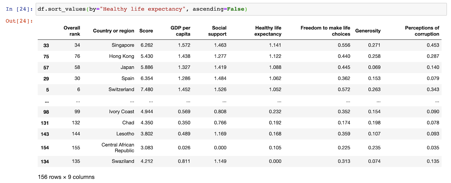Click the Out[24] output prompt
The height and width of the screenshot is (183, 451).
tap(19, 21)
